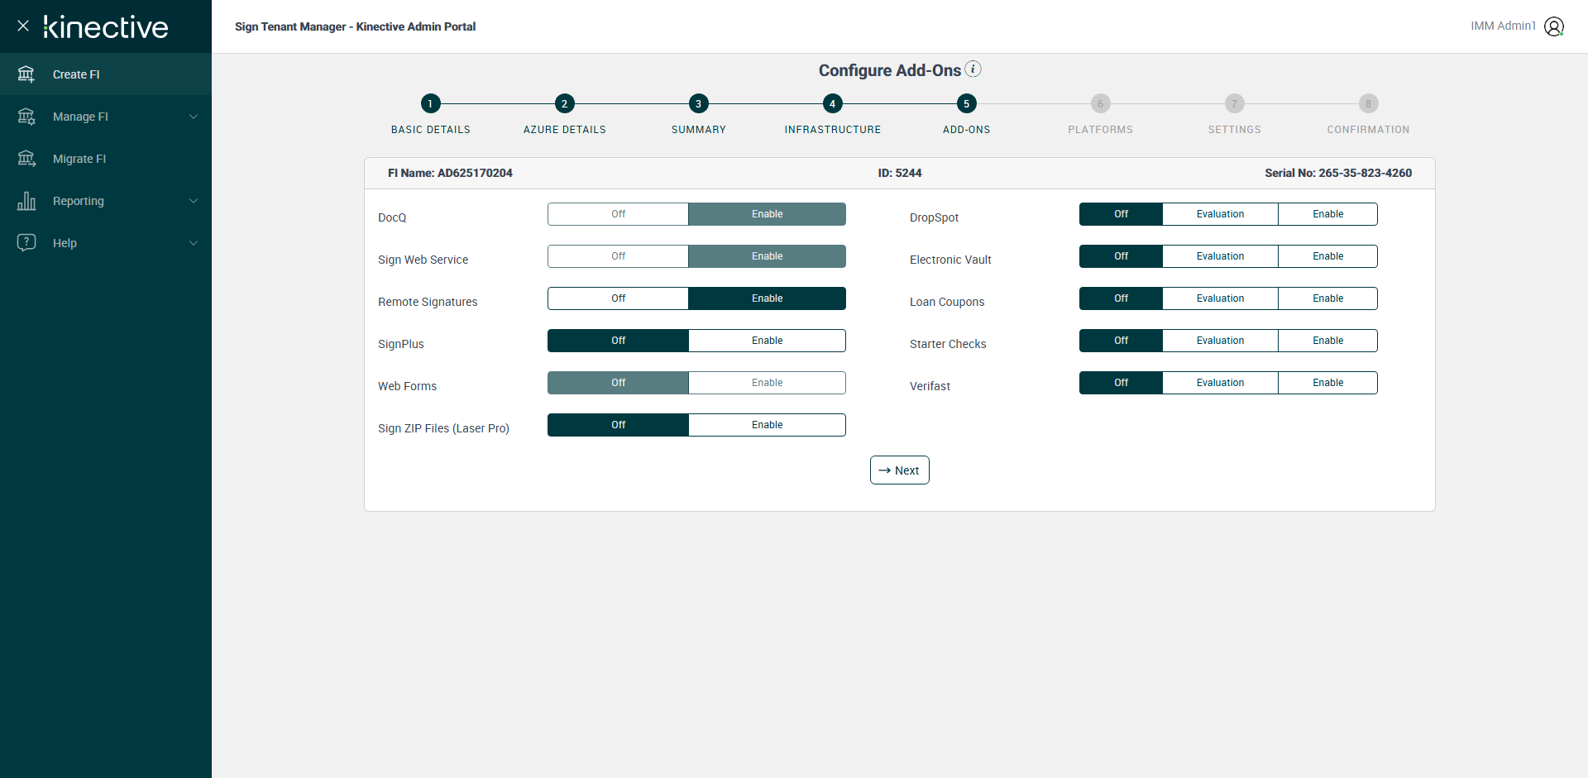Image resolution: width=1588 pixels, height=778 pixels.
Task: Expand the Reporting chevron
Action: 194,201
